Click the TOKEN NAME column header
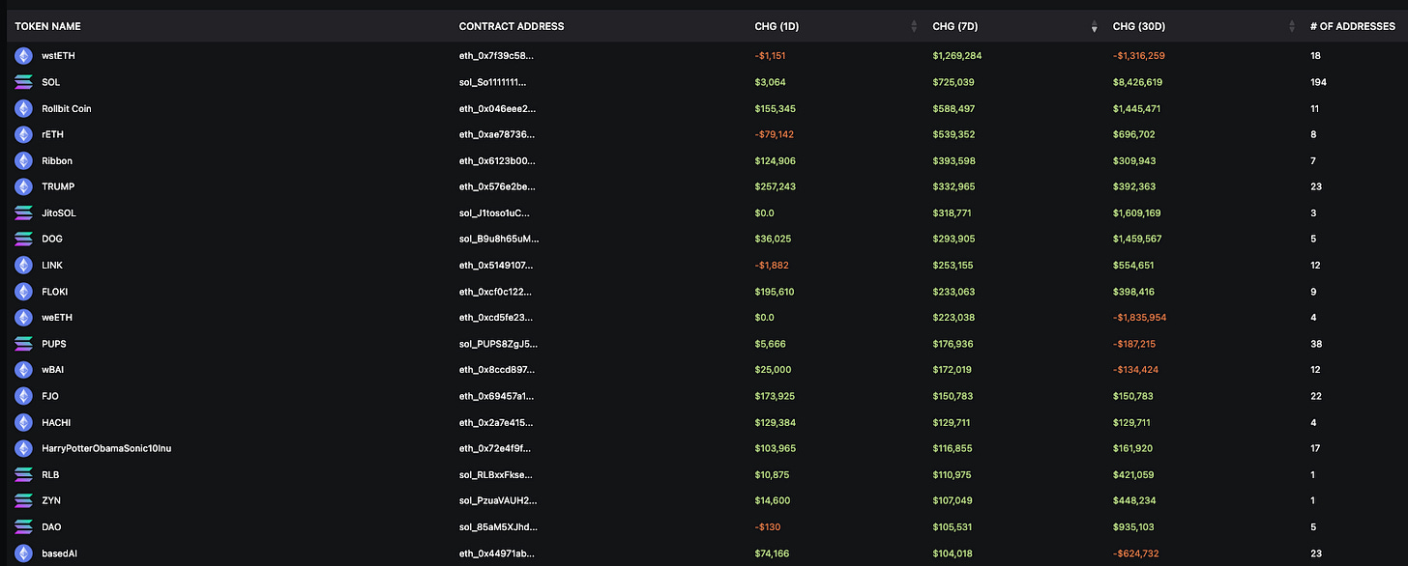 pos(48,26)
